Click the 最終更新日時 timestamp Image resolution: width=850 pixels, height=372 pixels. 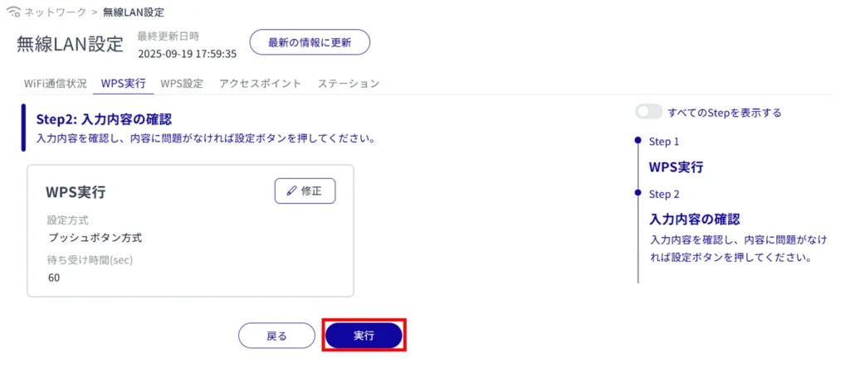[187, 54]
